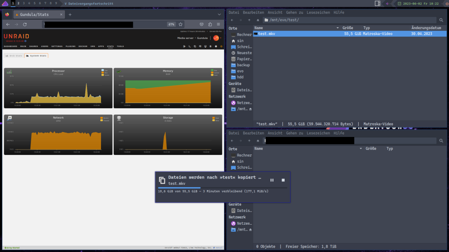Open the Unraid Main page
Viewport: 449px width, 252px height.
pyautogui.click(x=23, y=46)
